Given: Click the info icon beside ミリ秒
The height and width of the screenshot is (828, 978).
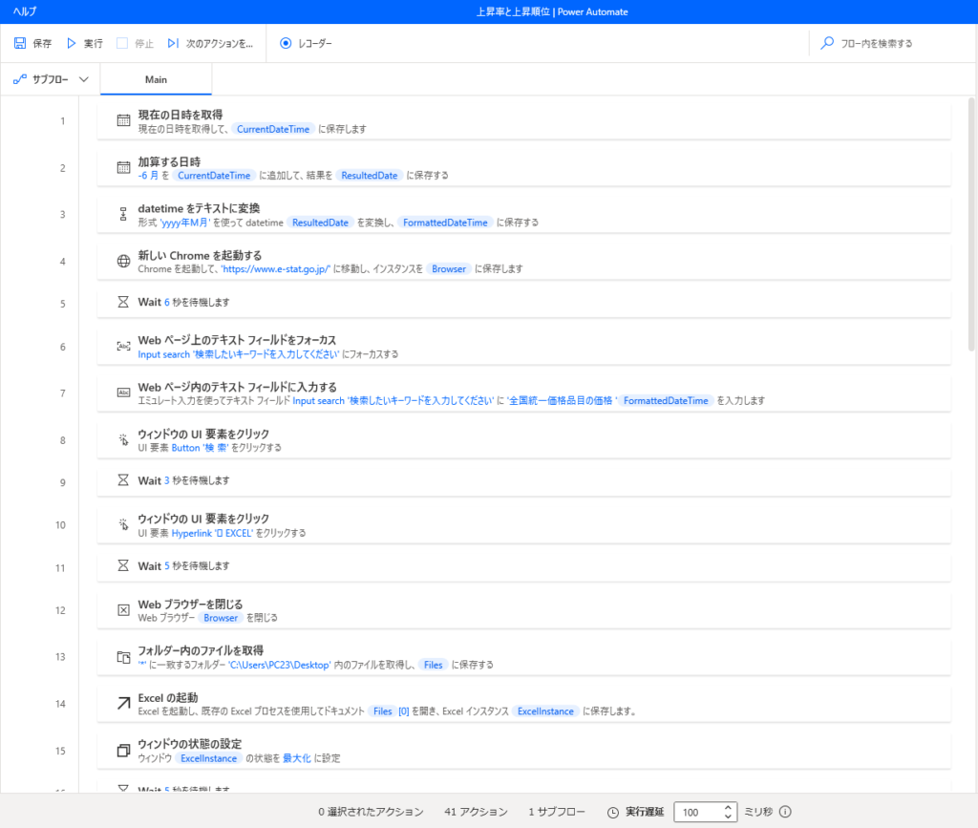Looking at the screenshot, I should pyautogui.click(x=785, y=812).
